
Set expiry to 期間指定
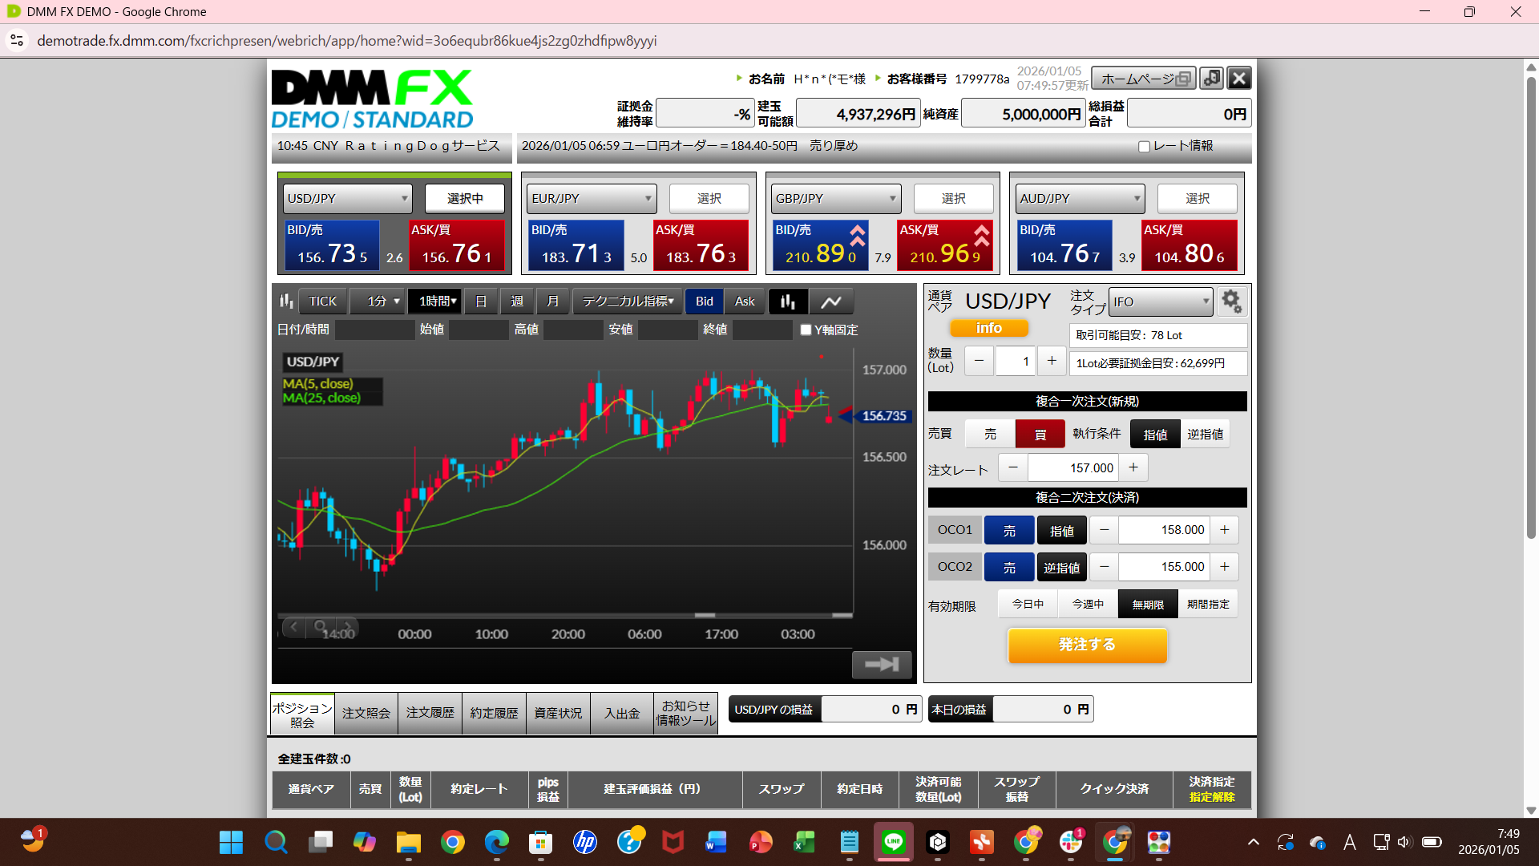1208,604
